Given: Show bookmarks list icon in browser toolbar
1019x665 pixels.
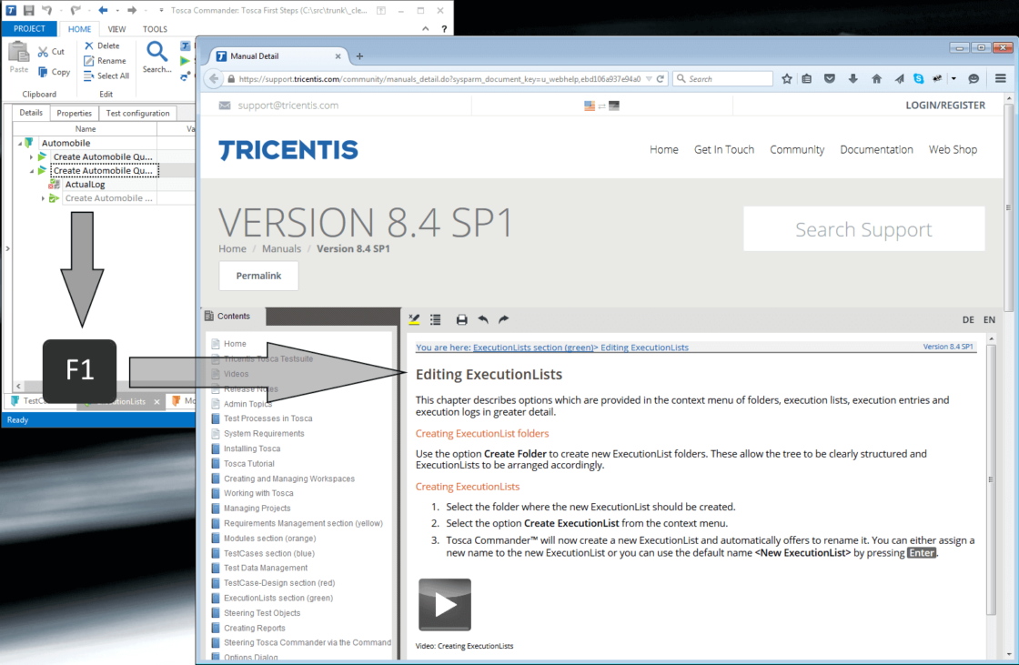Looking at the screenshot, I should point(806,79).
